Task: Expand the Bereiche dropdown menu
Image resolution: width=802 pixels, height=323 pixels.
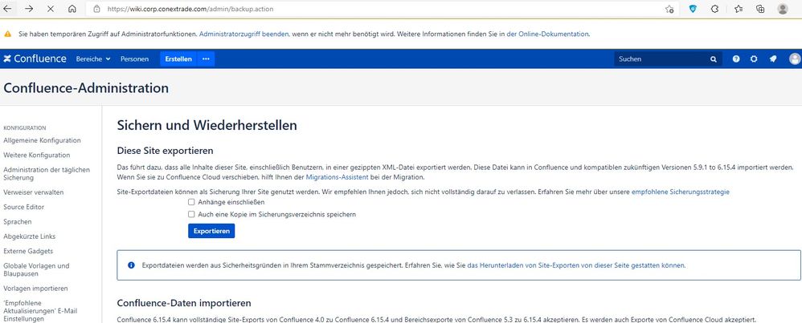Action: tap(93, 59)
